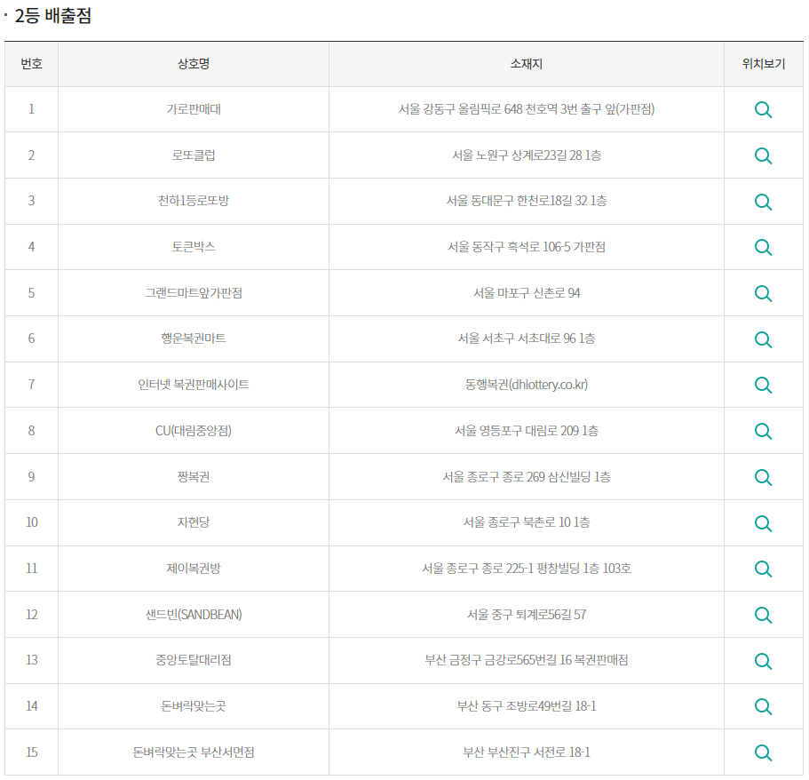Viewport: 809px width, 780px height.
Task: Select 인터넷 복권판매사이트 cell
Action: [194, 384]
